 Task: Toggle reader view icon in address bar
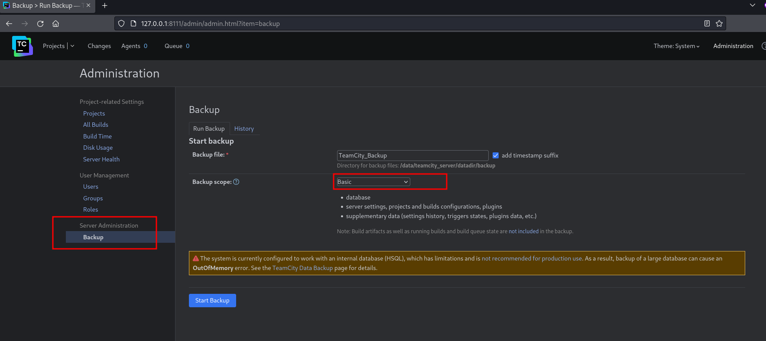click(x=707, y=24)
